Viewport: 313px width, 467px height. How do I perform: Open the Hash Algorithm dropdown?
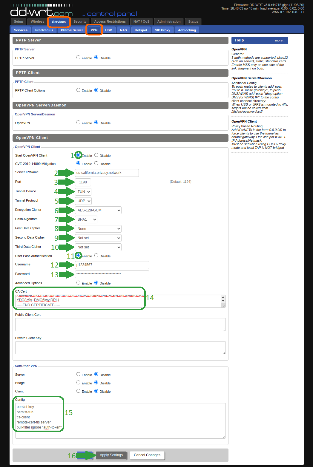[x=86, y=219]
